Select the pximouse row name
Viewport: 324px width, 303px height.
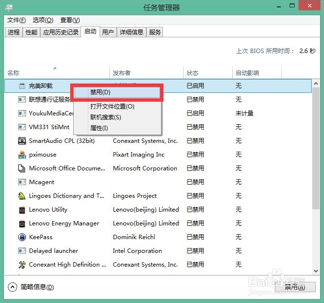[x=43, y=155]
